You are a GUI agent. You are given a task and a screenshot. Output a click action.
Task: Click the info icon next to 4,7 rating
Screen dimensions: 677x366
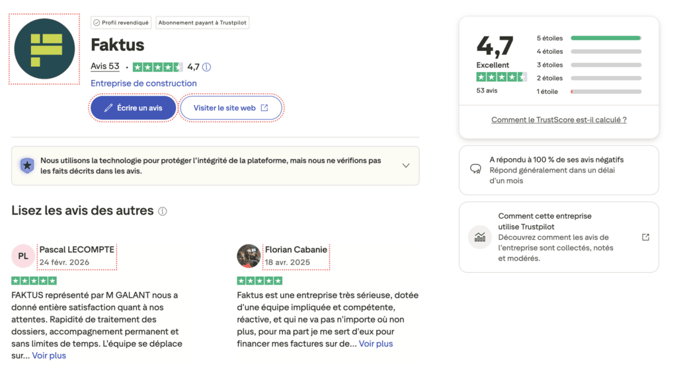tap(207, 67)
